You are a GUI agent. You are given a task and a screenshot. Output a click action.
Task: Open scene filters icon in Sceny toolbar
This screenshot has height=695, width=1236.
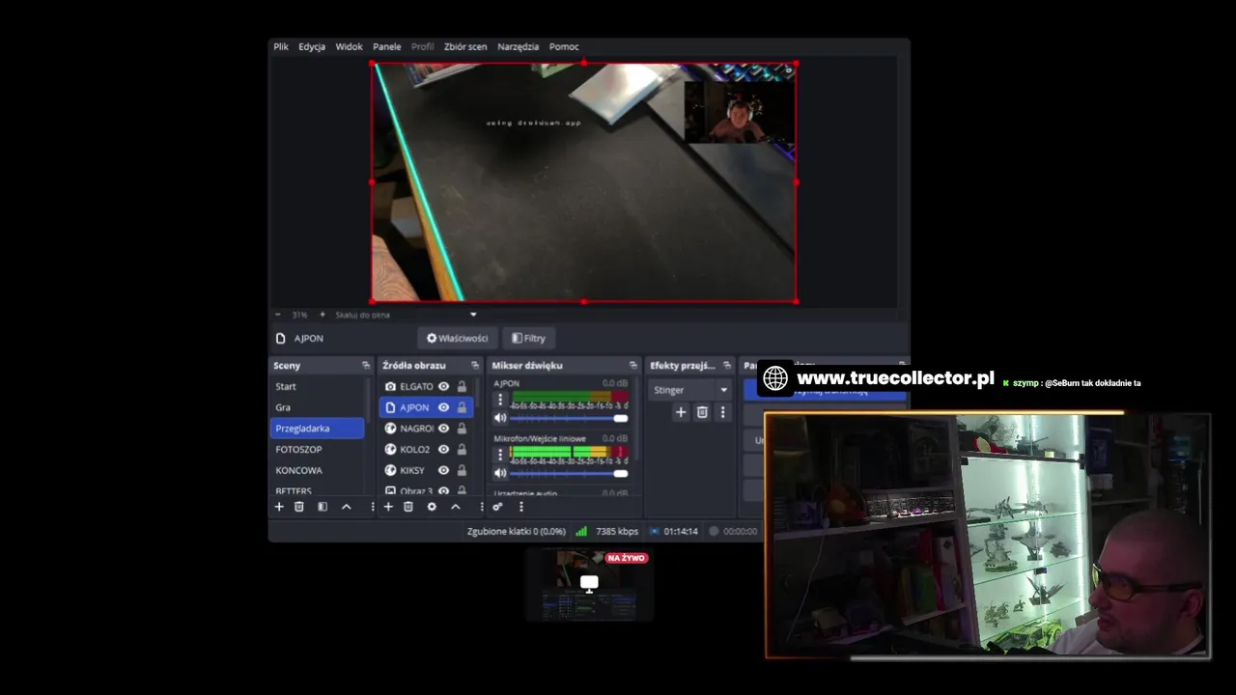click(x=323, y=507)
